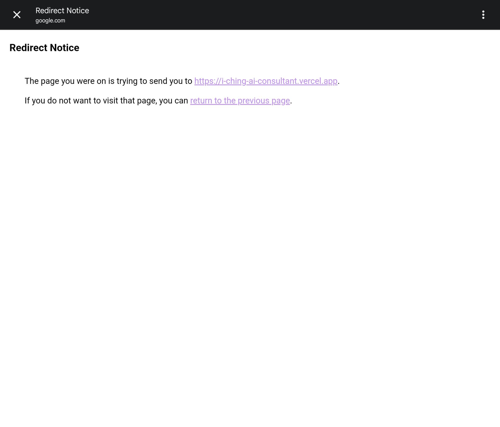Click 'return to the previous page' link
This screenshot has width=500, height=427.
(x=240, y=101)
